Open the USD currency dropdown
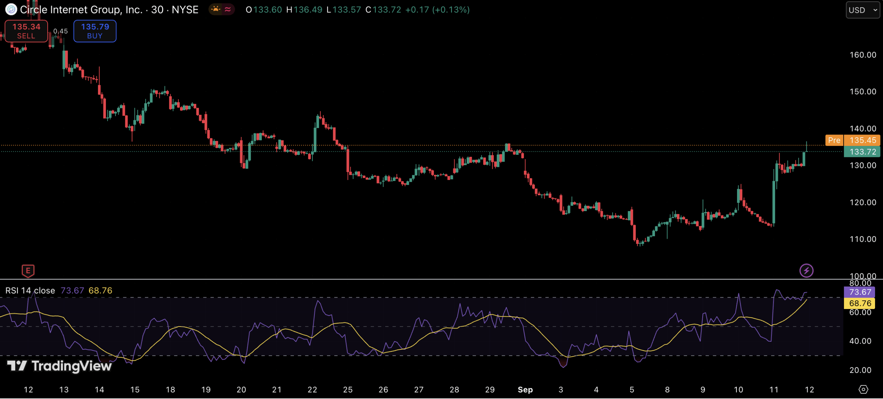This screenshot has height=399, width=883. tap(863, 10)
